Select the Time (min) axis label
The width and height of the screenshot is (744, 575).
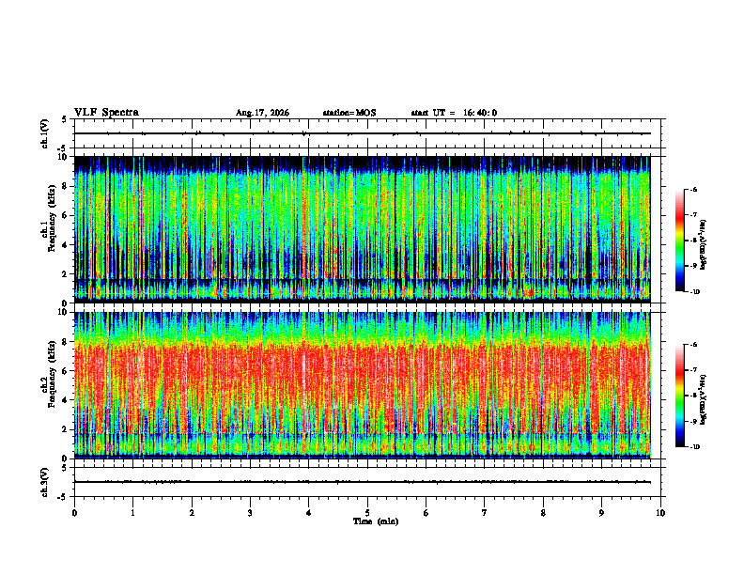coord(376,521)
